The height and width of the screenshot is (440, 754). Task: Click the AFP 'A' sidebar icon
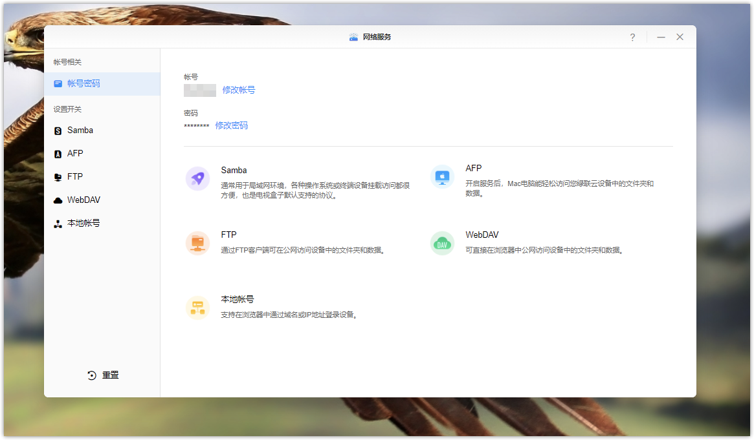[58, 154]
